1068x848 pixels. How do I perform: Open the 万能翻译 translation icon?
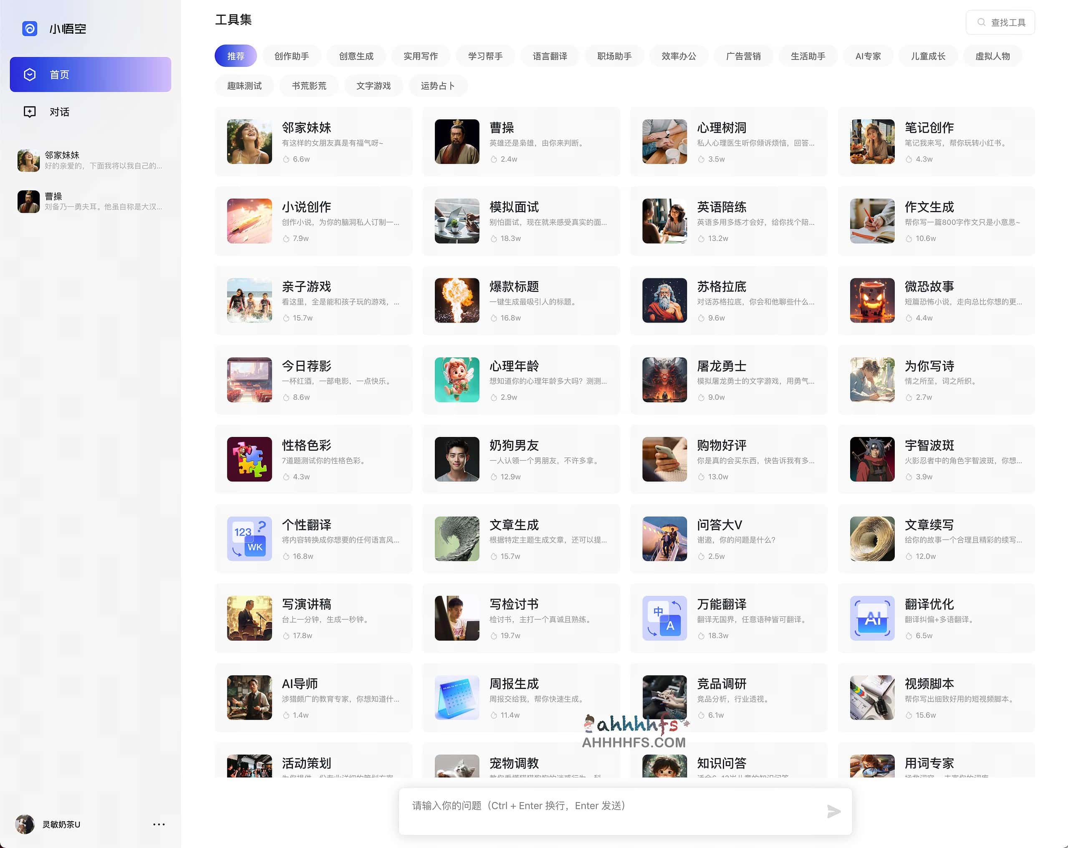664,618
